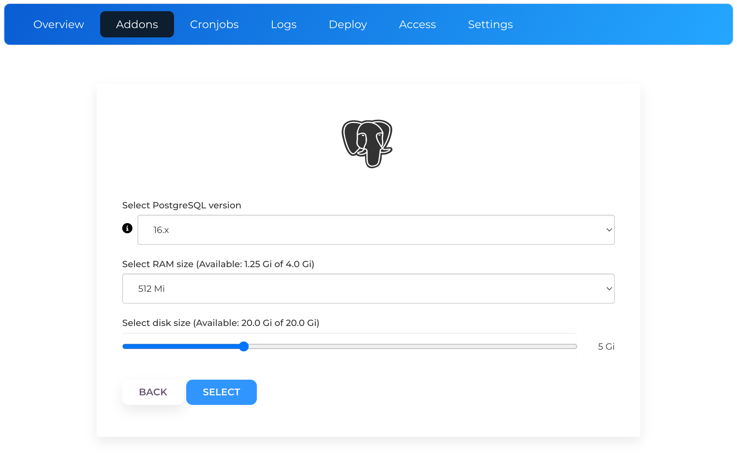
Task: Click the PostgreSQL elephant logo
Action: pyautogui.click(x=367, y=144)
